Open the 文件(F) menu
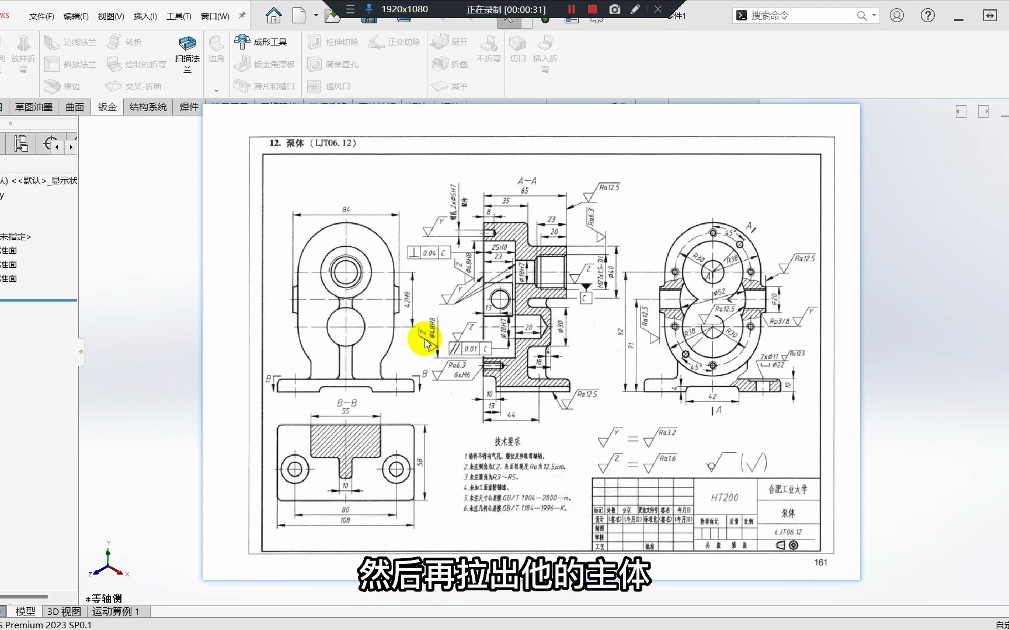Viewport: 1009px width, 630px height. pyautogui.click(x=41, y=16)
